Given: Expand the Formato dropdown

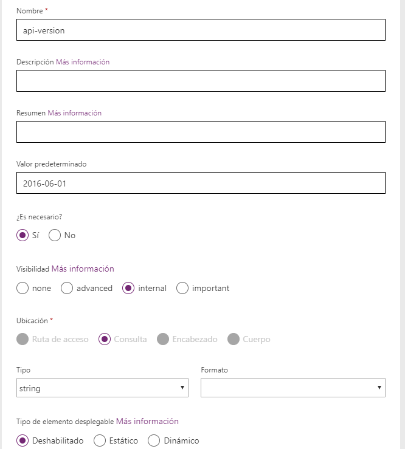Looking at the screenshot, I should (x=292, y=388).
